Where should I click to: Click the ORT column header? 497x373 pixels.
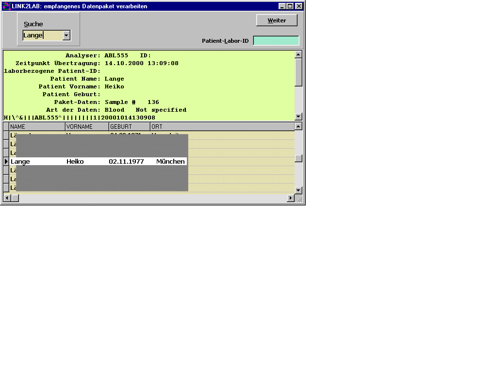click(x=222, y=127)
